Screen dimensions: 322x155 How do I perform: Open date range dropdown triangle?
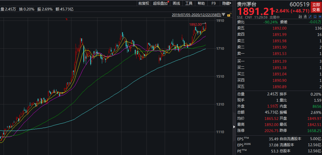click(x=224, y=15)
